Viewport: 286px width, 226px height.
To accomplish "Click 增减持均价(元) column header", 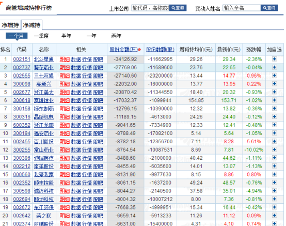I will (196, 49).
